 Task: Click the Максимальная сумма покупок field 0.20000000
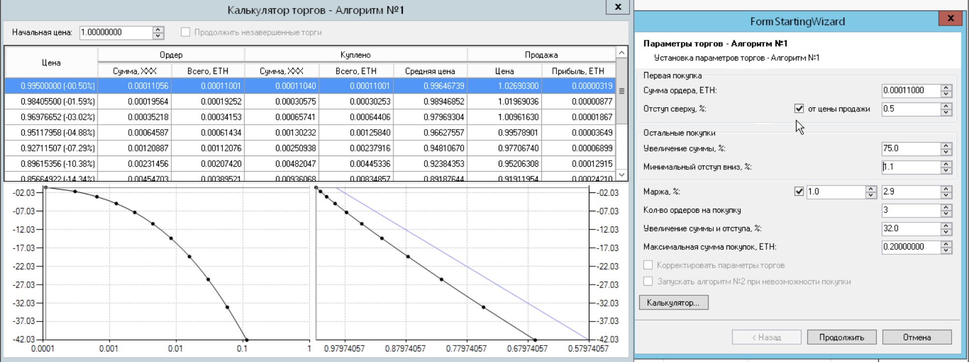[911, 247]
